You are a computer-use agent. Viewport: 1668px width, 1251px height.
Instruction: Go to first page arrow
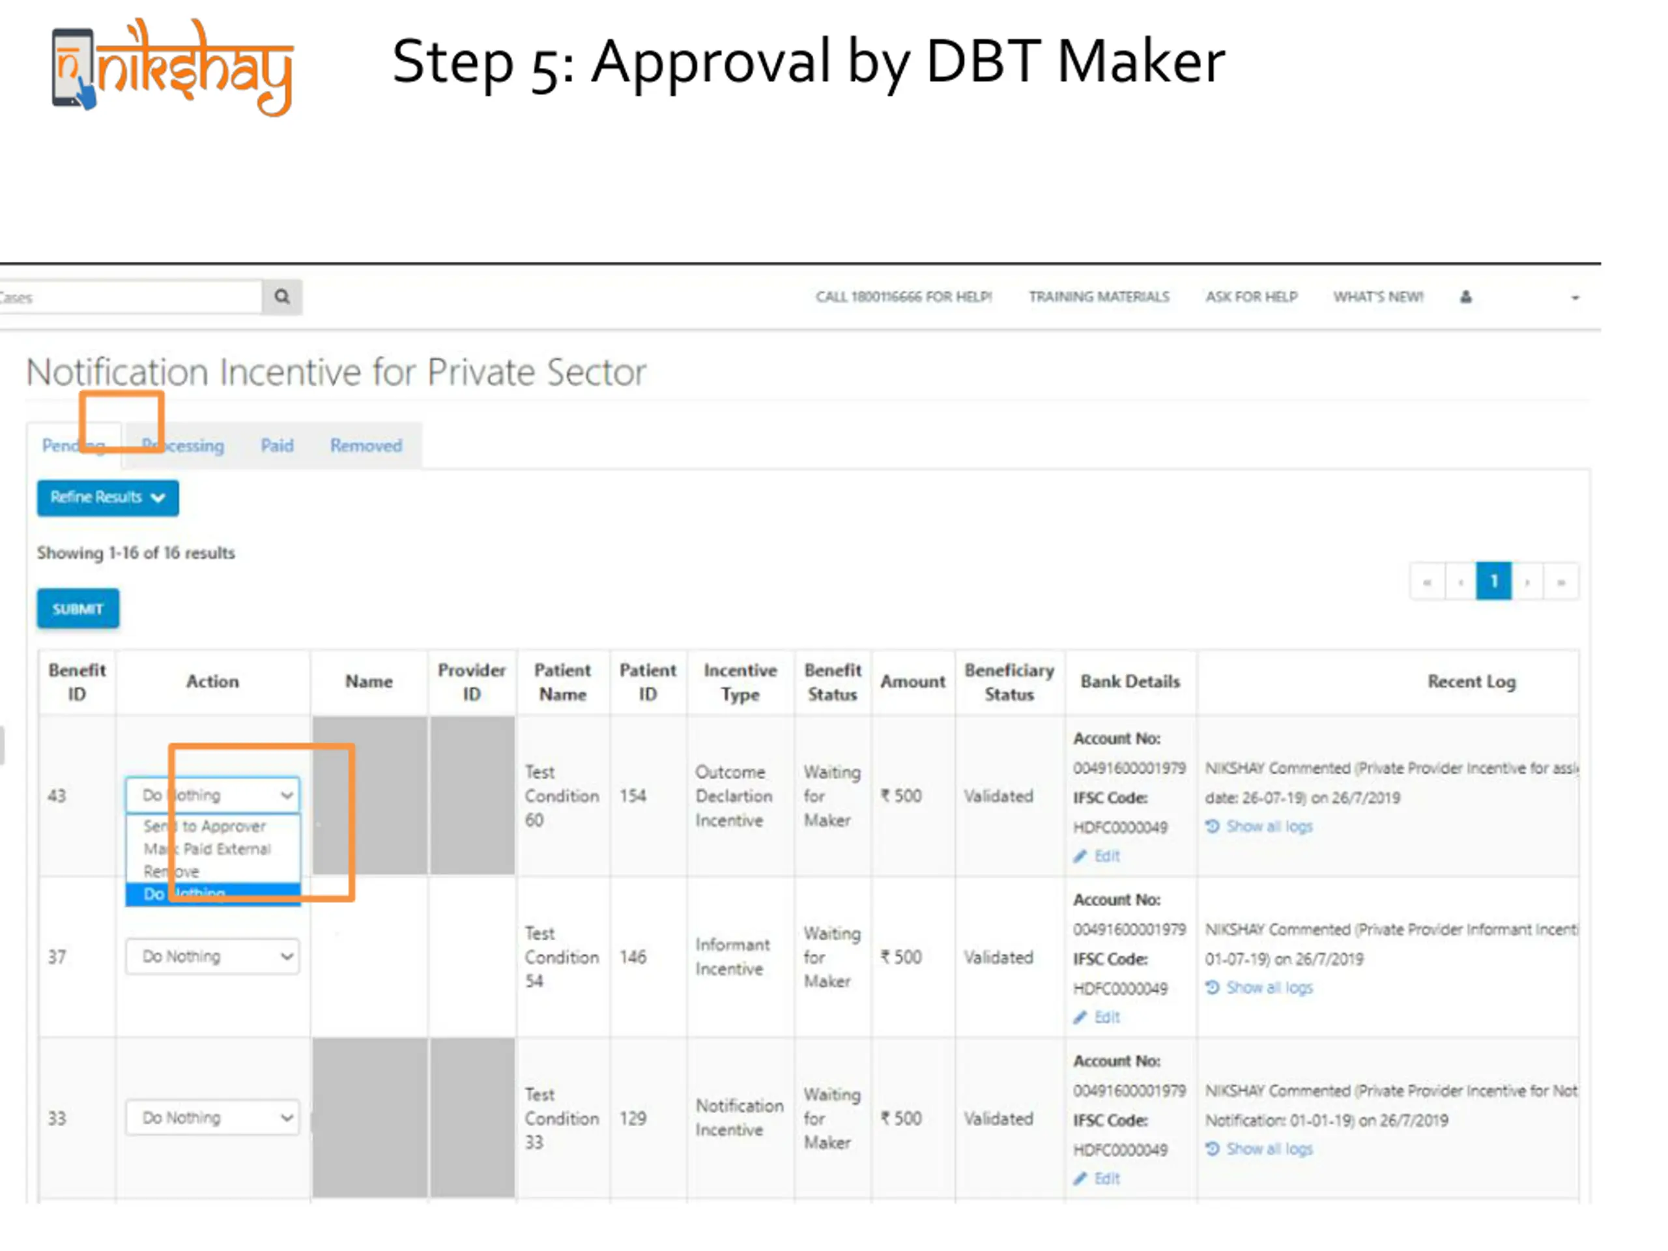[1427, 581]
